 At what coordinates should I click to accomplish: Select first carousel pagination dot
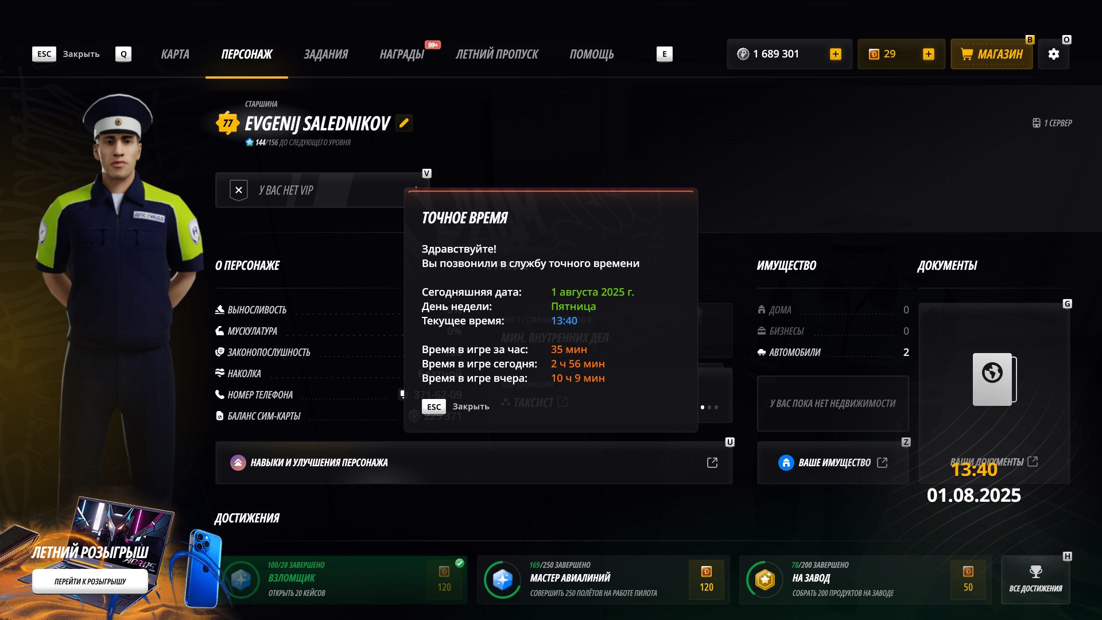pos(703,408)
